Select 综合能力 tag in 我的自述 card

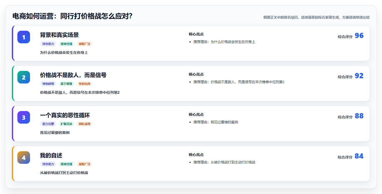(48, 164)
